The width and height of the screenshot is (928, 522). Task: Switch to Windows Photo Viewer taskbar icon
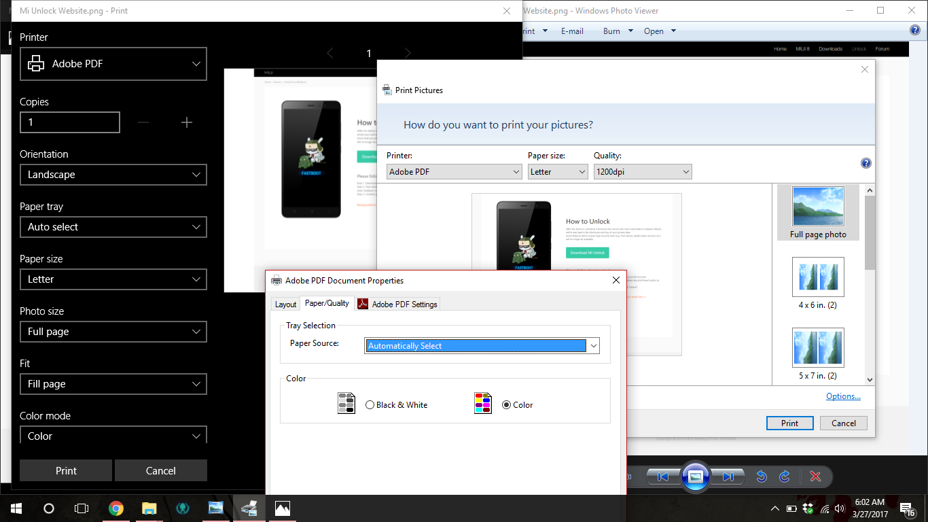(216, 508)
